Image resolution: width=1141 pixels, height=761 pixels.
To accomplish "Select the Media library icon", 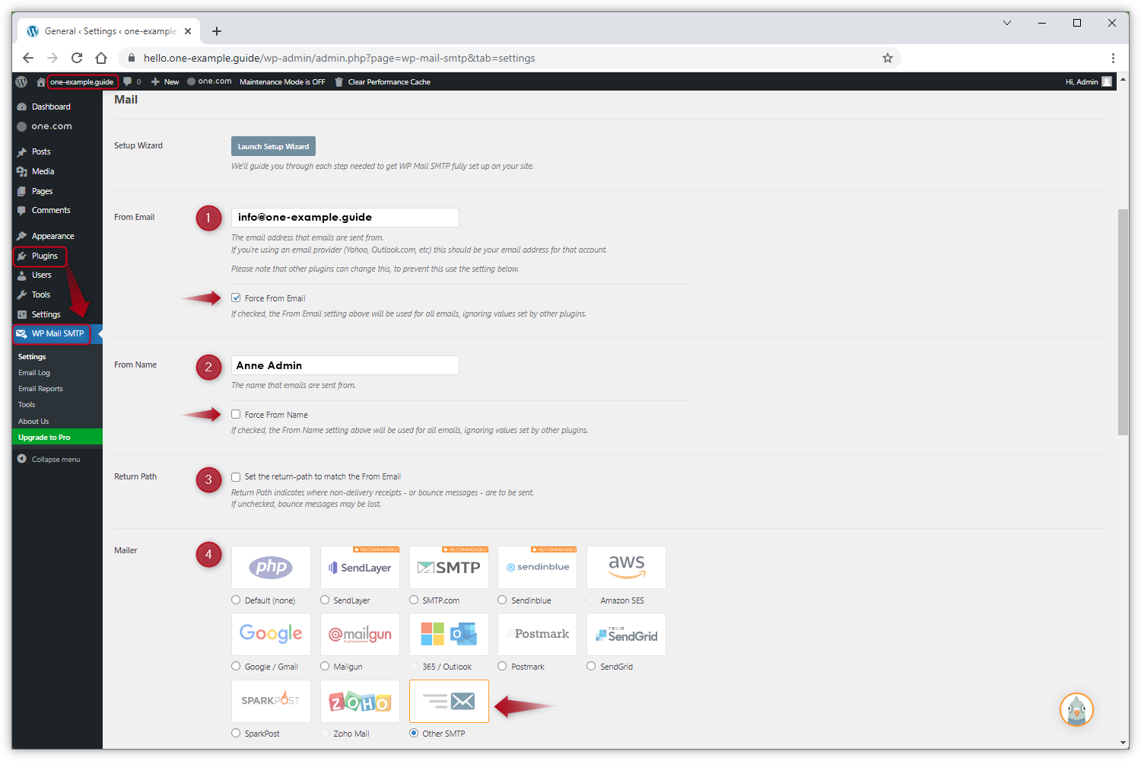I will pyautogui.click(x=22, y=171).
